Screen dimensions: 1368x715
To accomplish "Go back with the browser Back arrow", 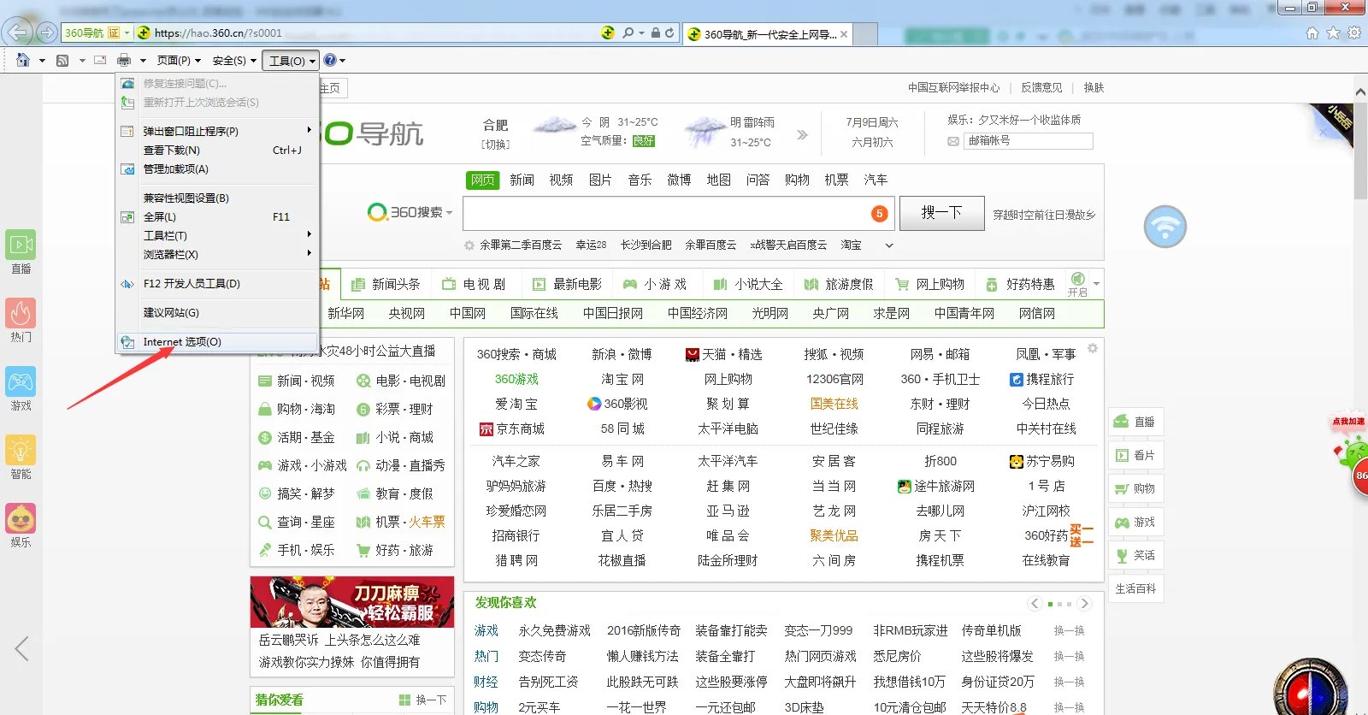I will click(x=17, y=32).
